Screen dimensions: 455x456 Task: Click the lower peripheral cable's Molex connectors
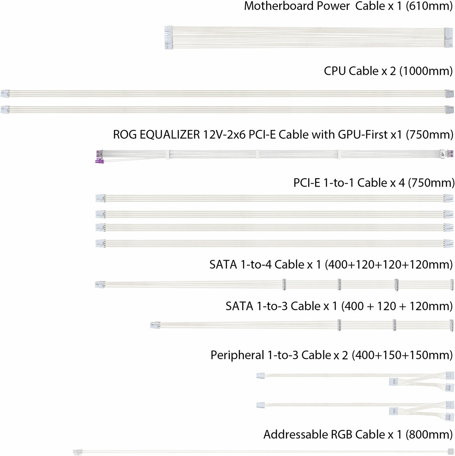click(x=421, y=411)
